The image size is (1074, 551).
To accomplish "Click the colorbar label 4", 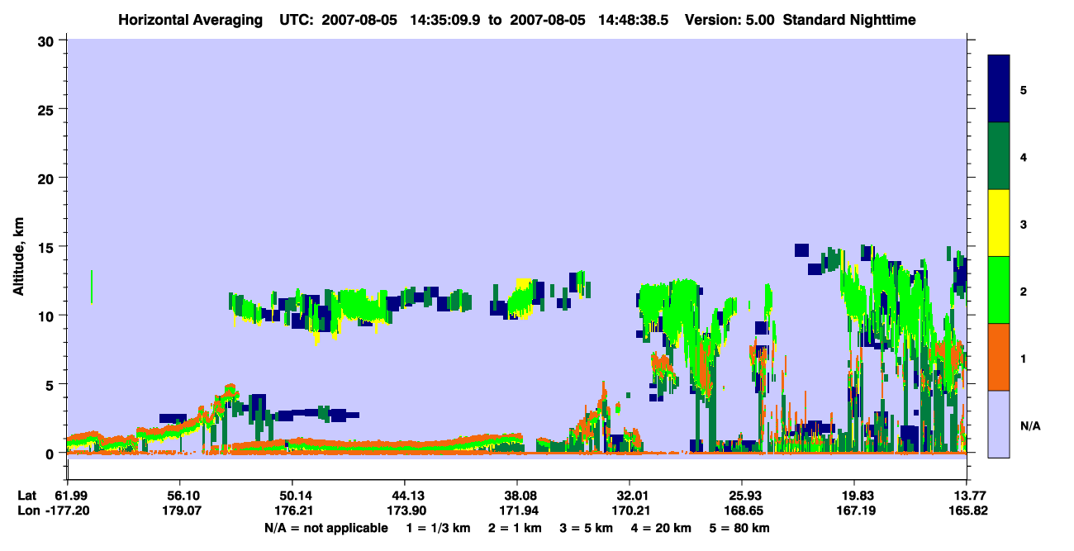I will [1024, 157].
